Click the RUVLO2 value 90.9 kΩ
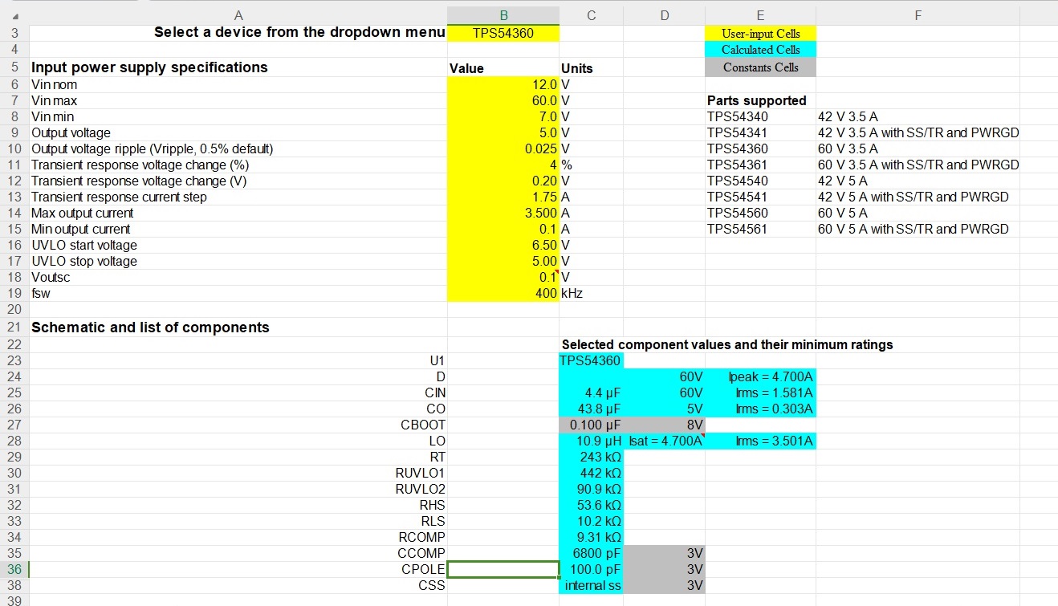 pyautogui.click(x=592, y=489)
